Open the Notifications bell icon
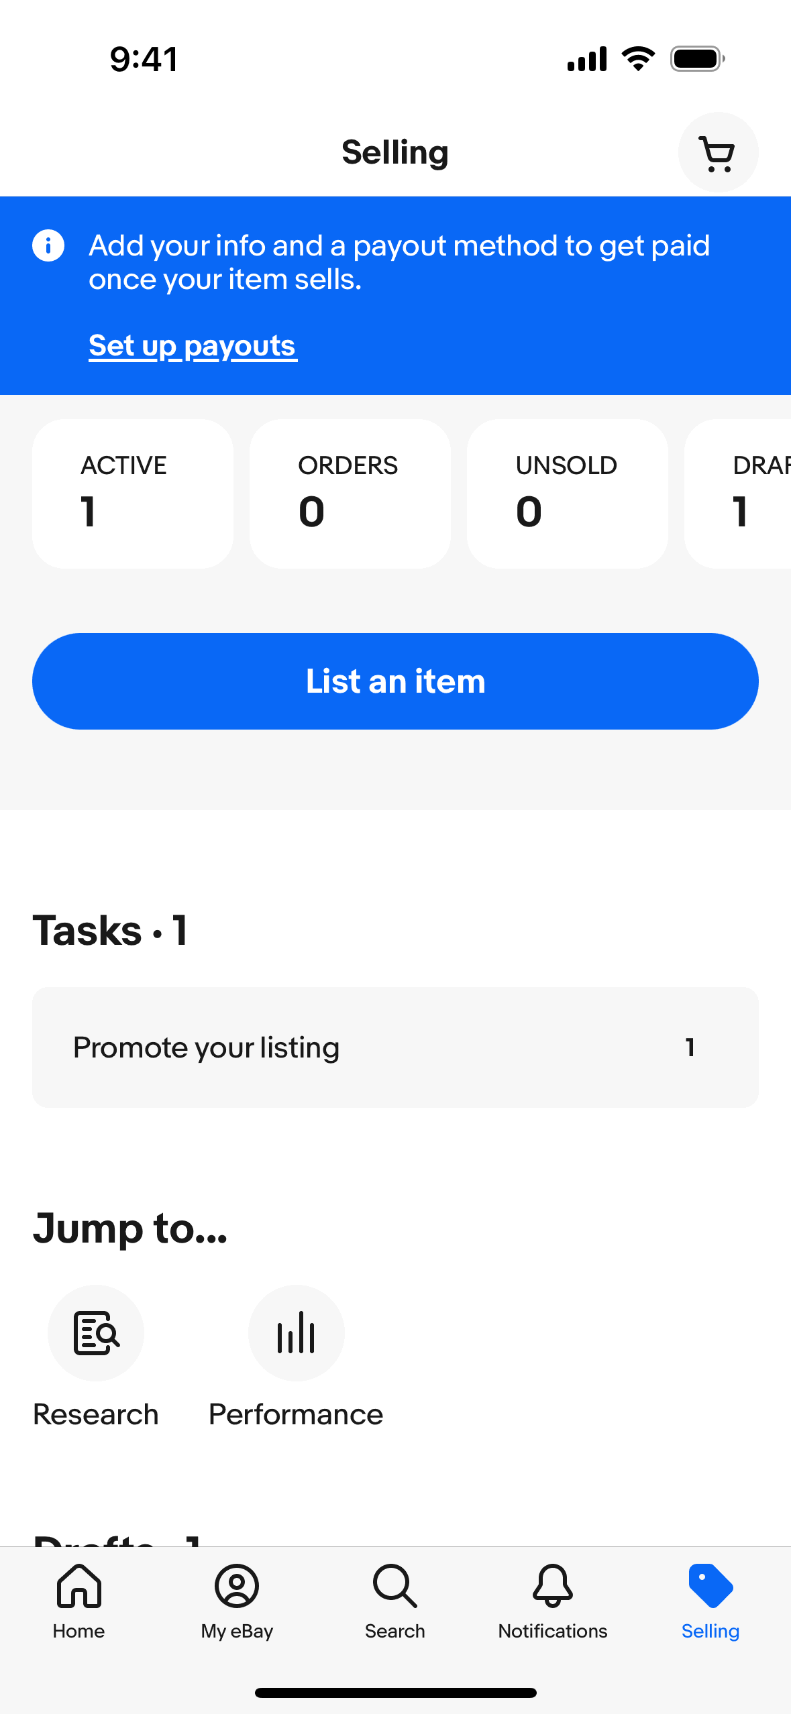Viewport: 791px width, 1714px height. tap(552, 1586)
